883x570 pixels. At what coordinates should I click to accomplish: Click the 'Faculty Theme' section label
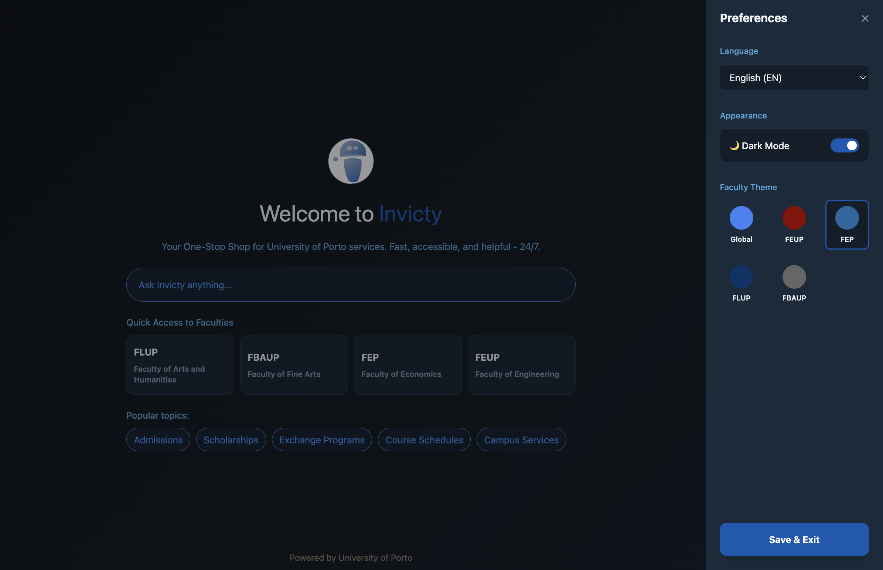coord(748,187)
